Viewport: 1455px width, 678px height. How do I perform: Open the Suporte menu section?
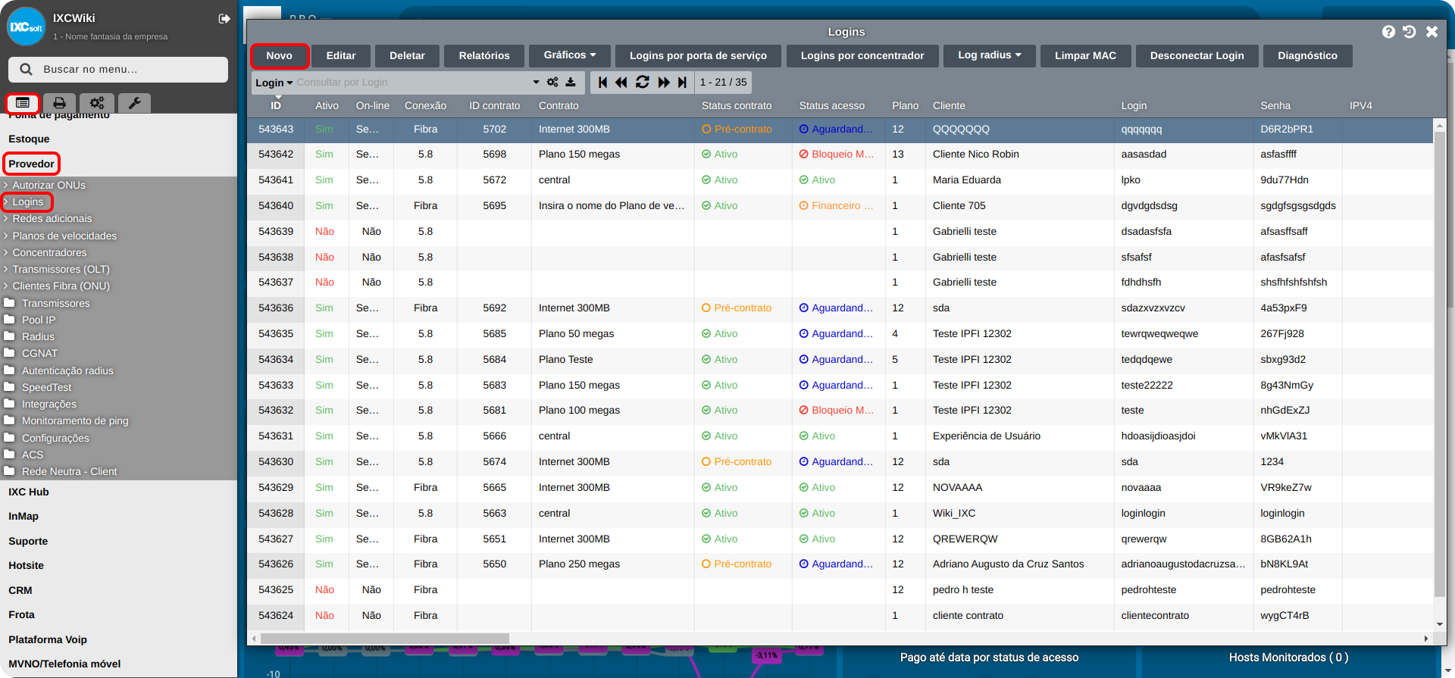click(28, 541)
